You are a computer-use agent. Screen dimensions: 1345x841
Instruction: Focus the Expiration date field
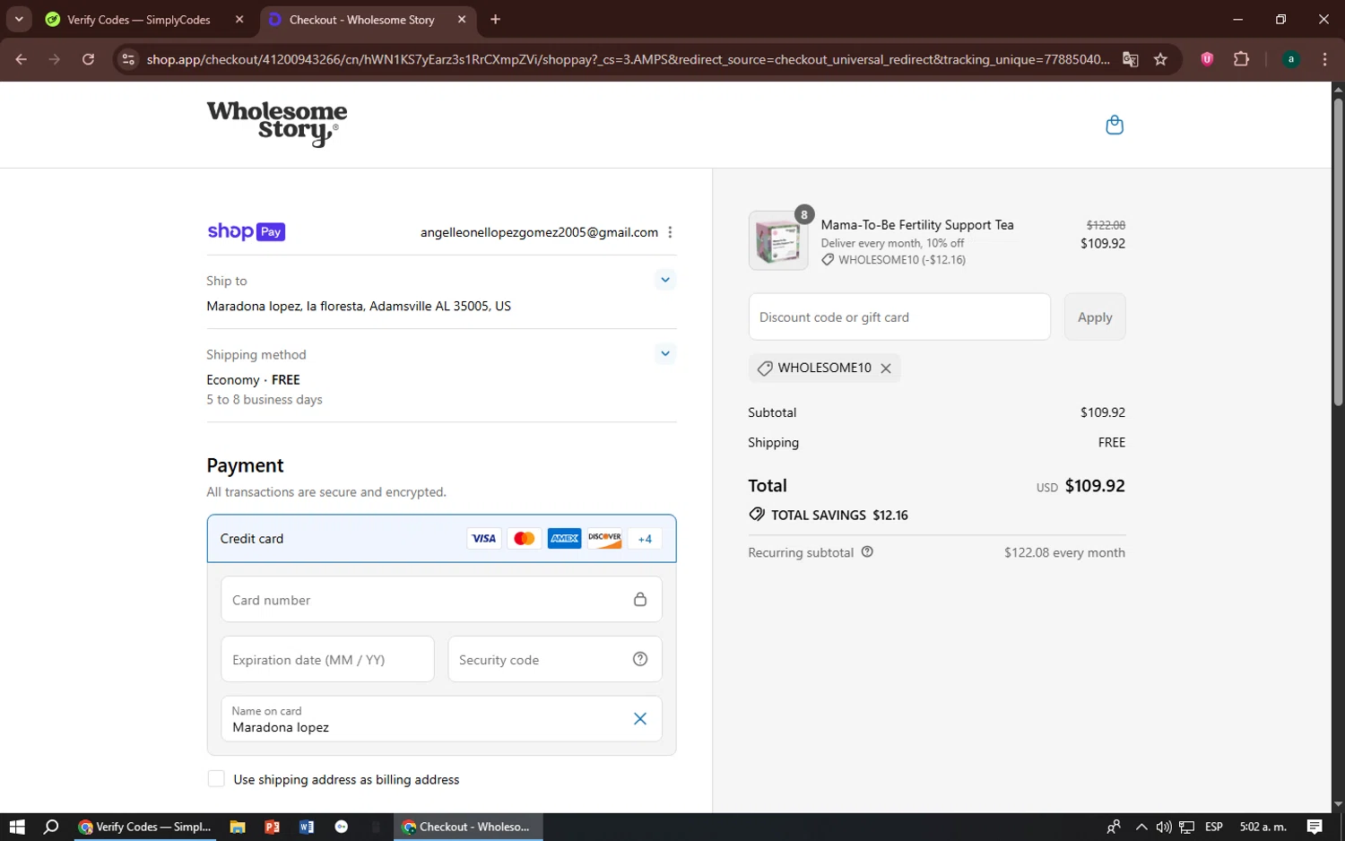327,659
